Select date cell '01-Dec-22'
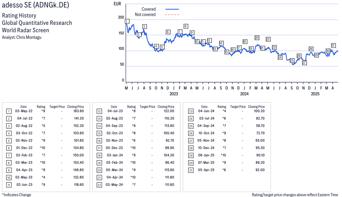 (x=24, y=148)
